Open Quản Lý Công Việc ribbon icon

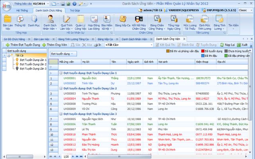pyautogui.click(x=80, y=22)
